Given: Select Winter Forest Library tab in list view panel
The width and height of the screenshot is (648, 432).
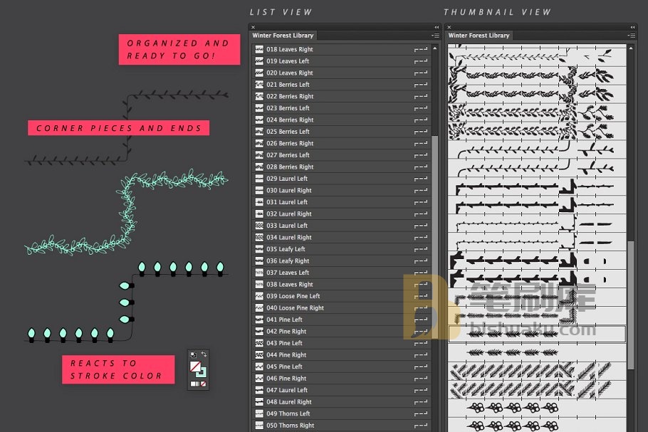Looking at the screenshot, I should (x=283, y=36).
